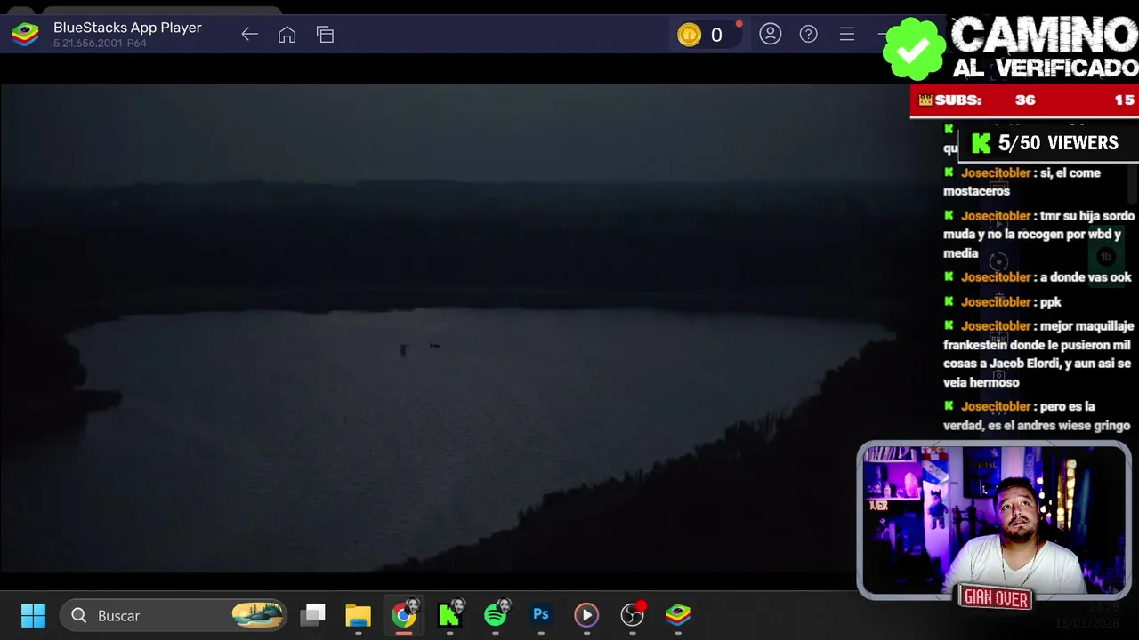Show BlueStacks recent apps icon
Viewport: 1139px width, 640px height.
click(x=325, y=35)
